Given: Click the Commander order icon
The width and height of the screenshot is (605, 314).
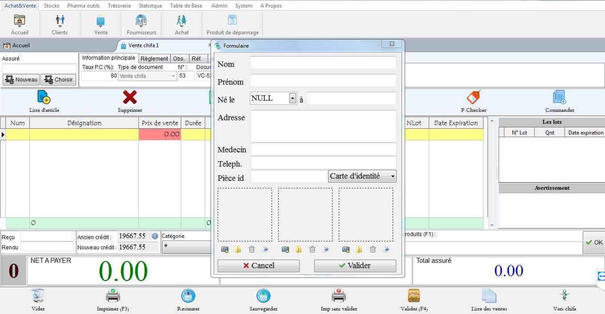Looking at the screenshot, I should point(559,97).
